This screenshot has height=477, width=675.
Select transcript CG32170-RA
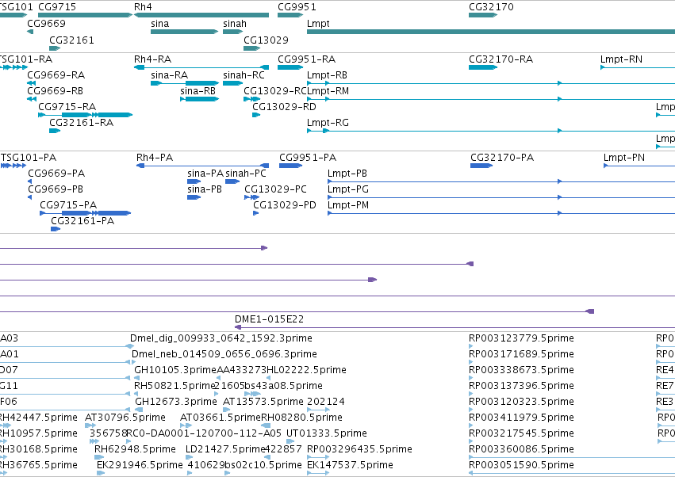click(483, 67)
